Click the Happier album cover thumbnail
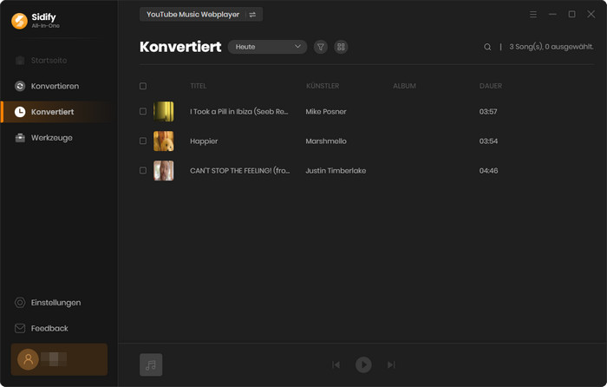The width and height of the screenshot is (607, 387). (163, 141)
